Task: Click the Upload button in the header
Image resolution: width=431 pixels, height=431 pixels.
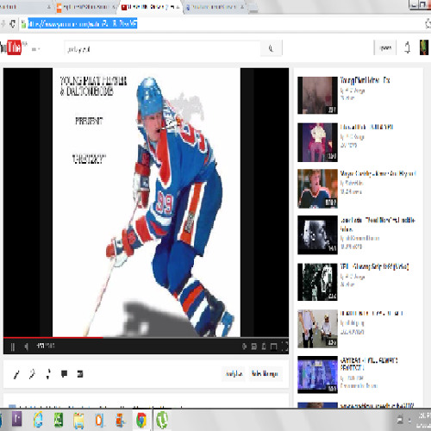Action: [x=385, y=47]
